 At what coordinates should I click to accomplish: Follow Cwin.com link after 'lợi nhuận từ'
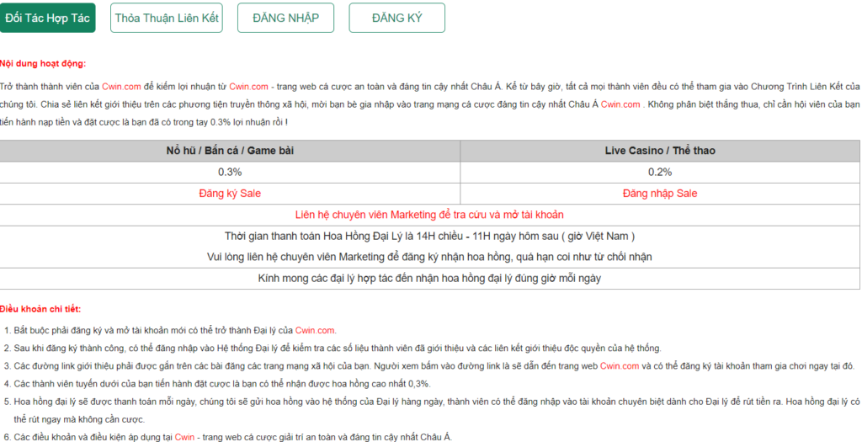click(248, 87)
